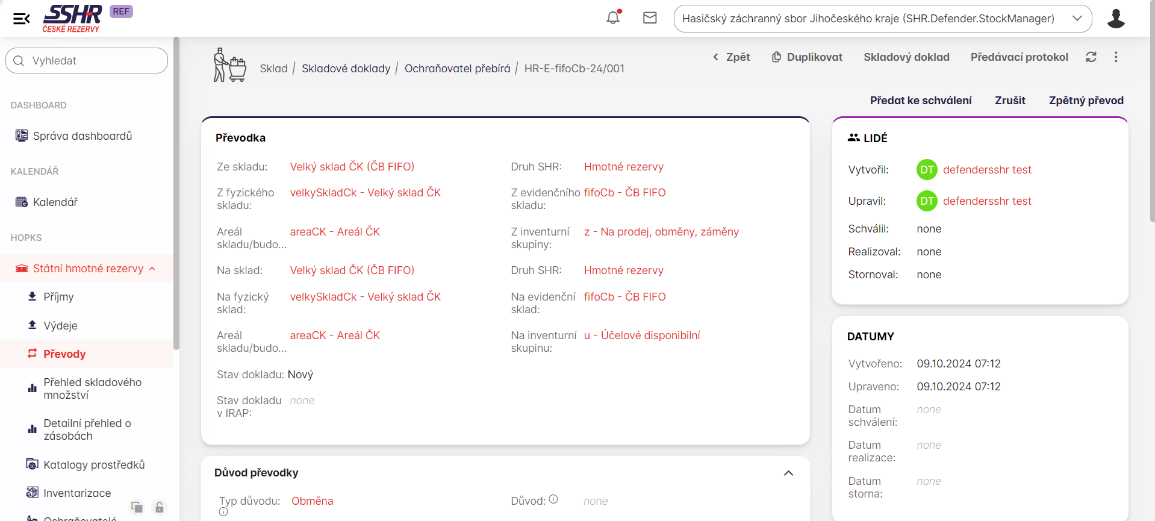
Task: Collapse the Důvod převodky section
Action: coord(788,473)
